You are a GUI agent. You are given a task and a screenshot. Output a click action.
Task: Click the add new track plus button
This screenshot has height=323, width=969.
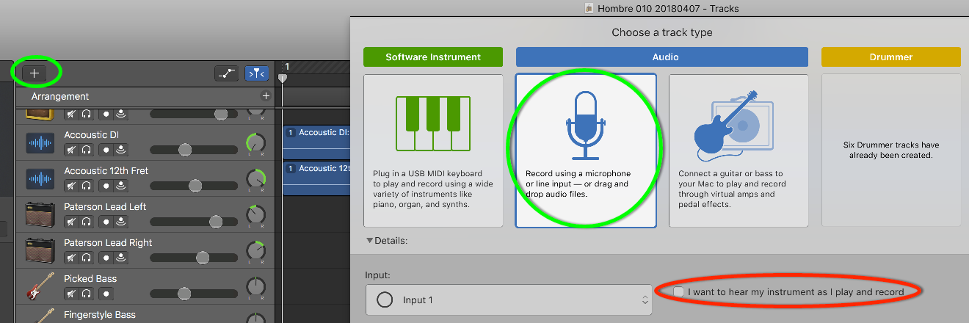pyautogui.click(x=35, y=73)
